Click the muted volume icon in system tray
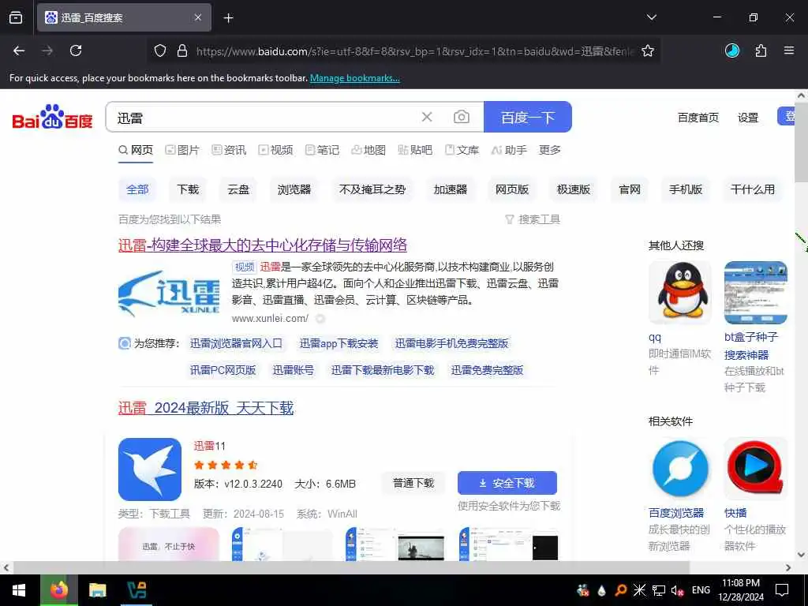Screen dimensions: 808x606 pos(677,590)
